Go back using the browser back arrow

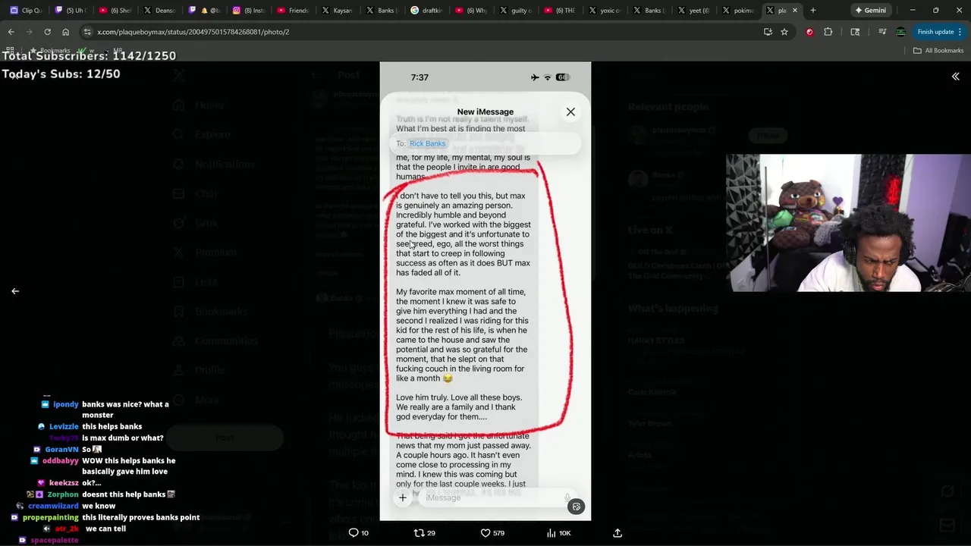(x=11, y=32)
